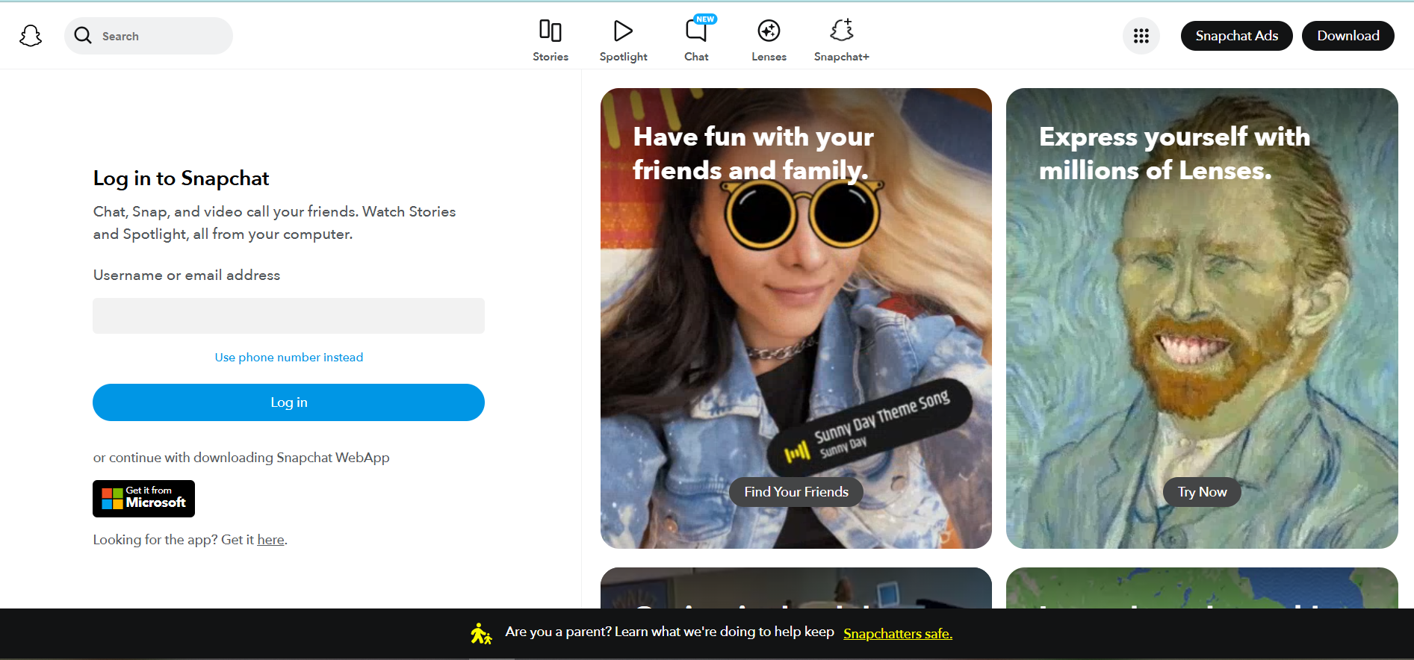Click the search magnifier icon

coord(83,36)
